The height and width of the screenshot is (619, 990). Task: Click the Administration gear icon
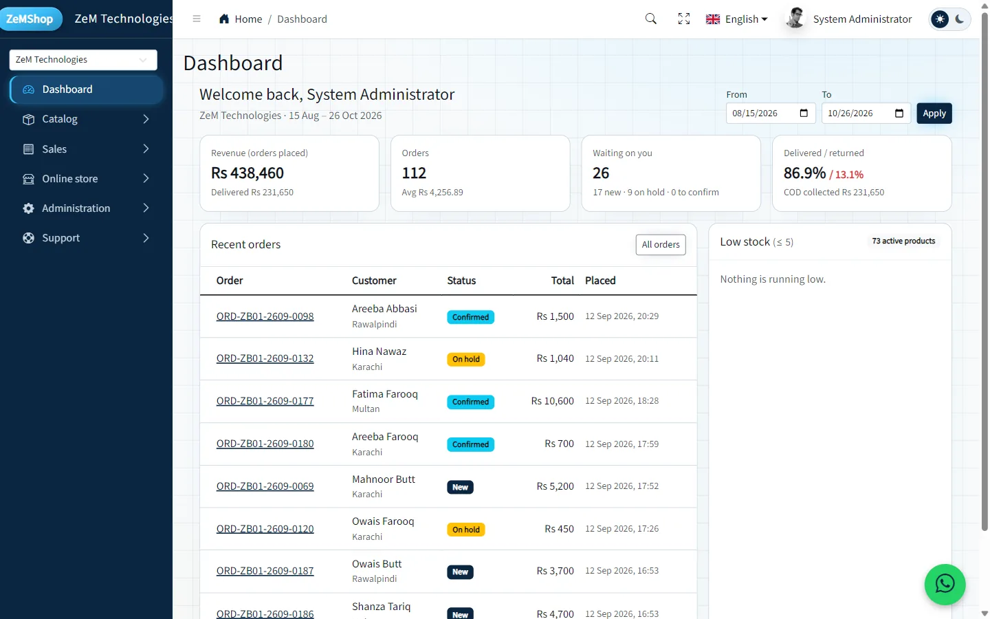pyautogui.click(x=28, y=208)
